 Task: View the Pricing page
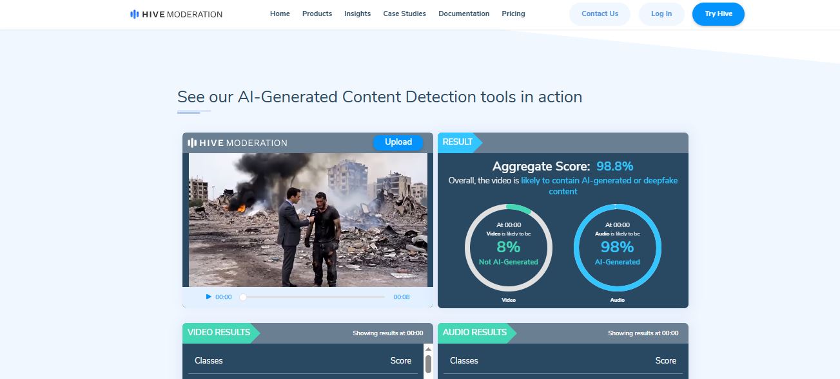click(513, 14)
